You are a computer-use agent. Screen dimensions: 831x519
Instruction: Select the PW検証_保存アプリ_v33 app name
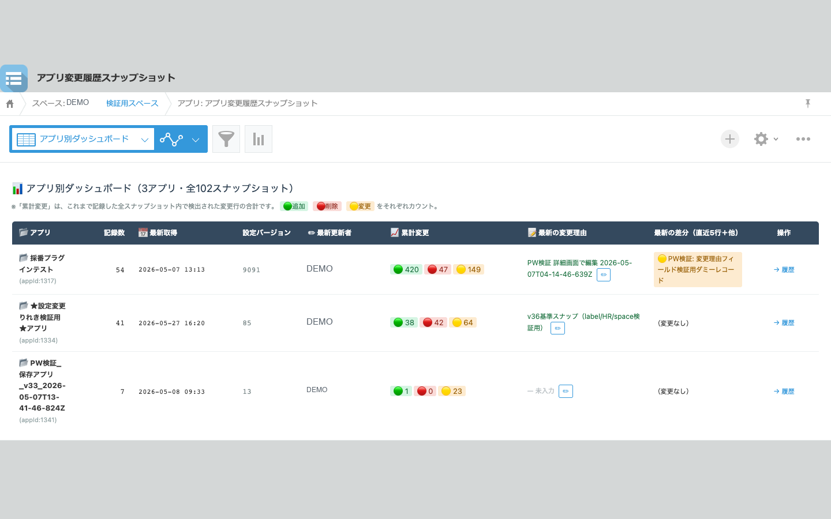click(42, 385)
